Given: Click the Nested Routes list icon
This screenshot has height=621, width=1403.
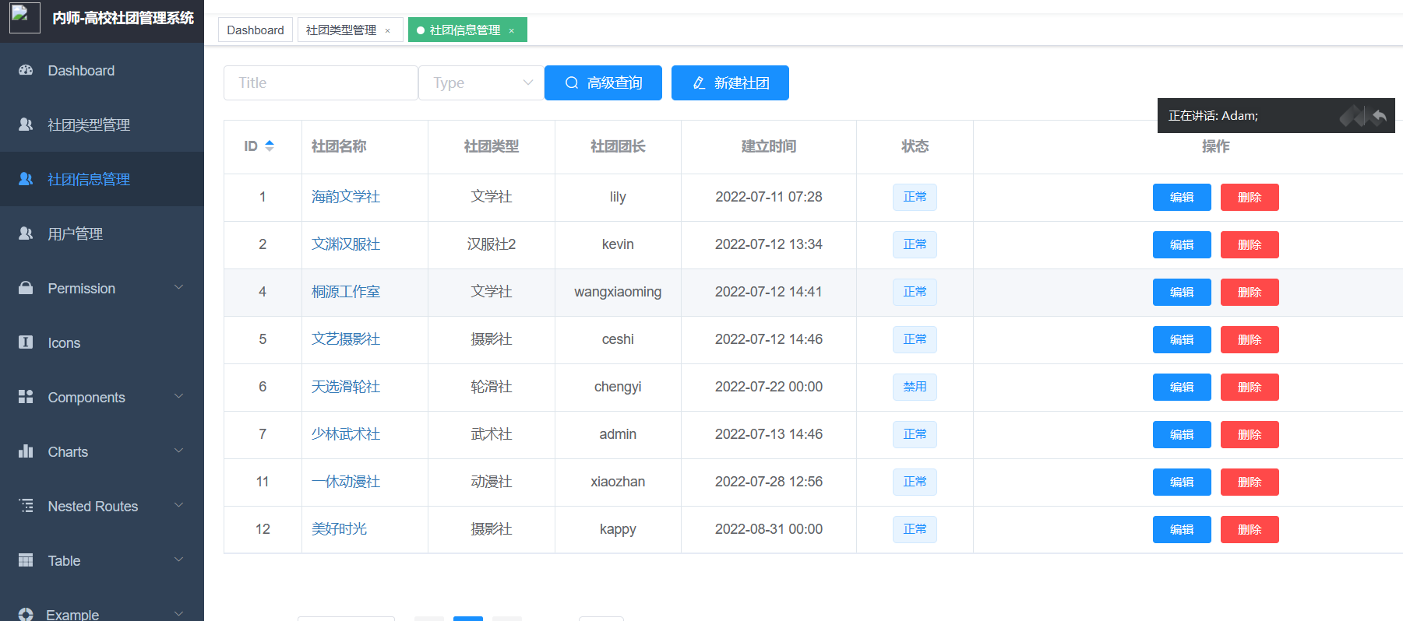Looking at the screenshot, I should click(26, 506).
